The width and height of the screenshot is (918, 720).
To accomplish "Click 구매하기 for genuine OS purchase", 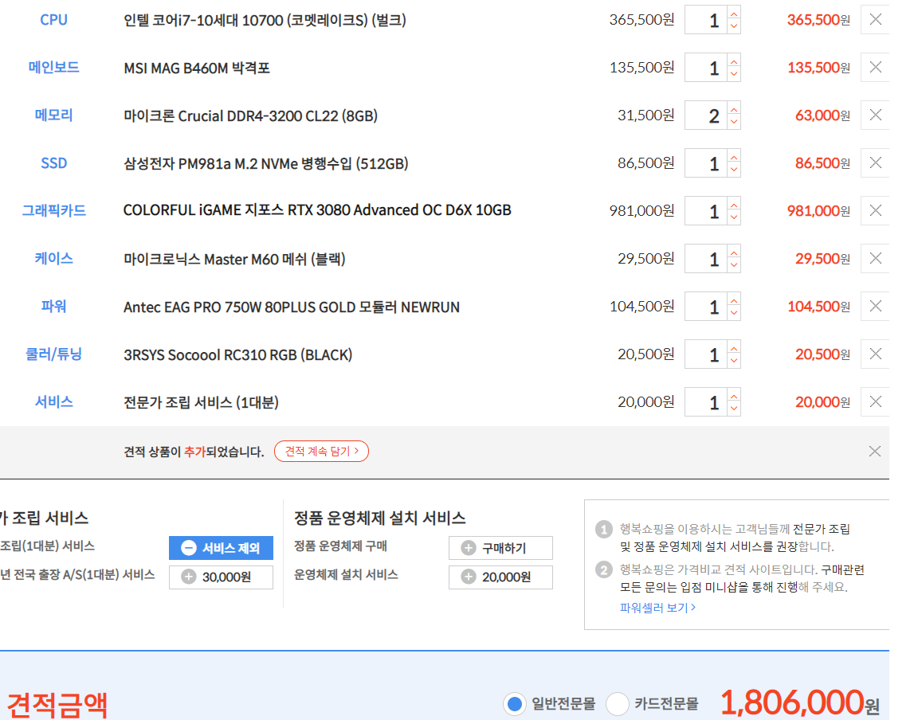I will (x=500, y=548).
